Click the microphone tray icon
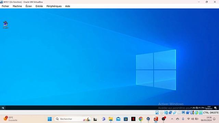Viewport: 219px width, 123px height. click(183, 119)
